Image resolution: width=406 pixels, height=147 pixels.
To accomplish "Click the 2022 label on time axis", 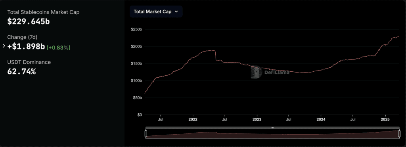I will click(193, 120).
